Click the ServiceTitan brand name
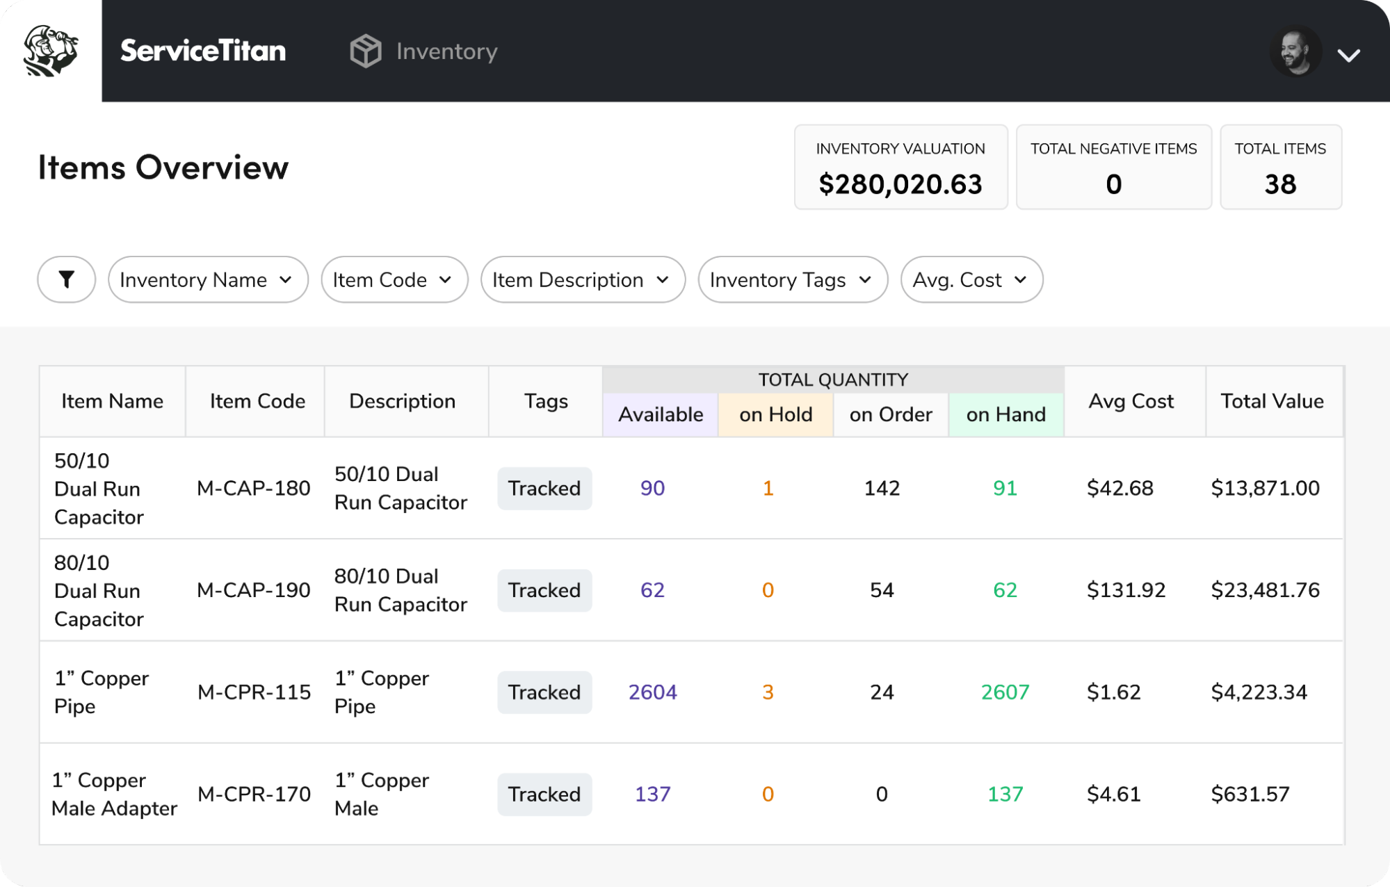The image size is (1390, 887). (203, 51)
